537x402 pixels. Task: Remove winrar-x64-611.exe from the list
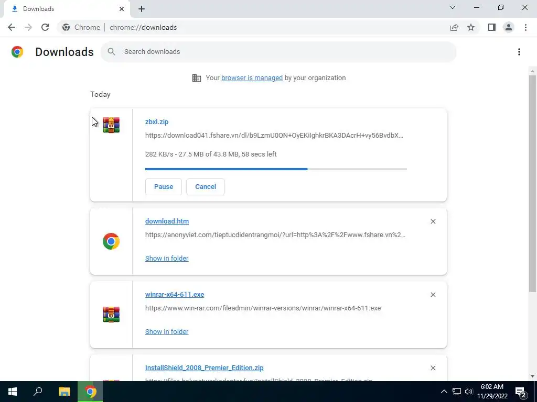(433, 295)
